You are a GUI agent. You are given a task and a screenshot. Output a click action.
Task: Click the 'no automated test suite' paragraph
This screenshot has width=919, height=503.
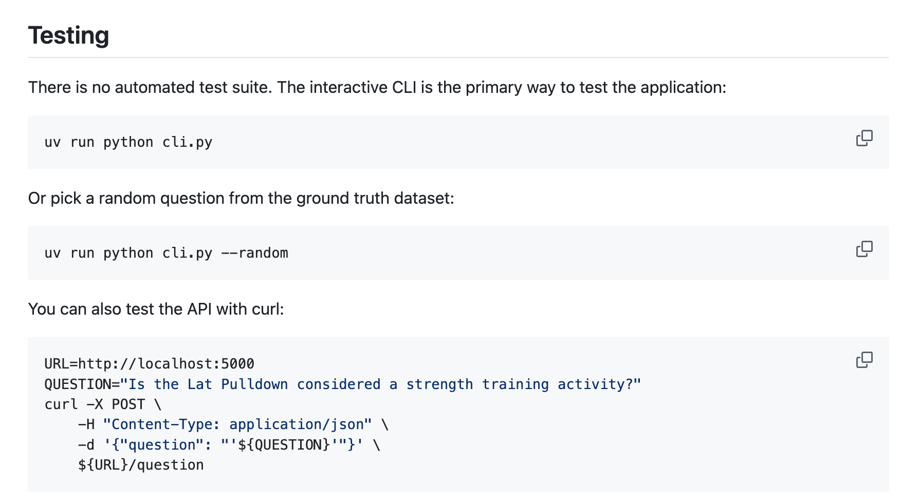[377, 87]
